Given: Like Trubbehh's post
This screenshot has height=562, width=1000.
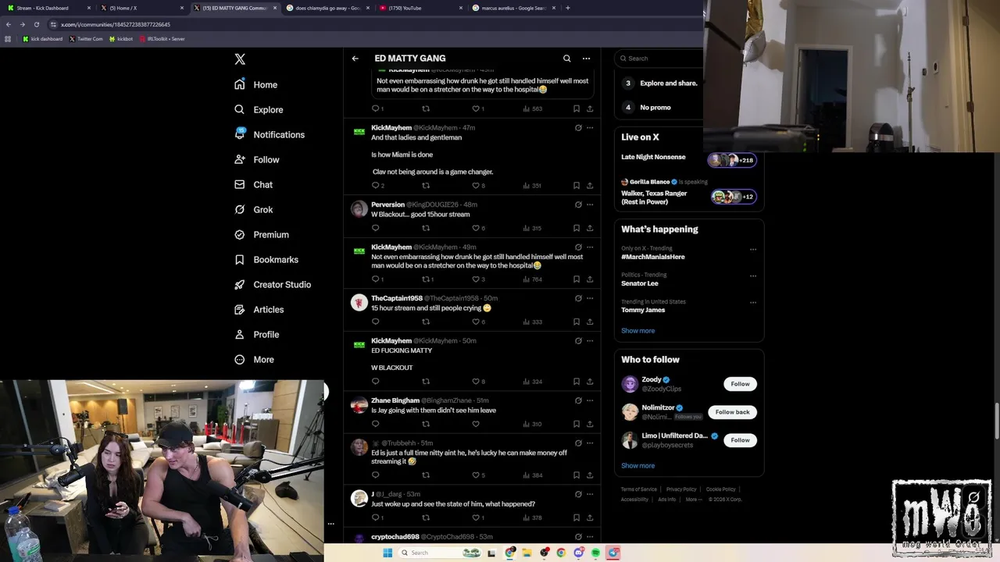Looking at the screenshot, I should pyautogui.click(x=479, y=475).
